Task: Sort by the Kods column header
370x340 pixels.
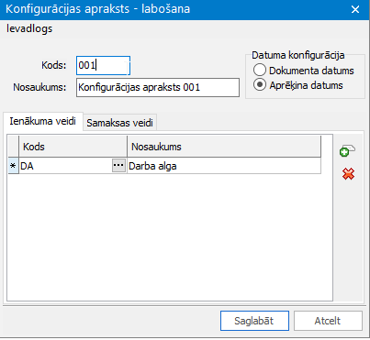Action: point(73,147)
